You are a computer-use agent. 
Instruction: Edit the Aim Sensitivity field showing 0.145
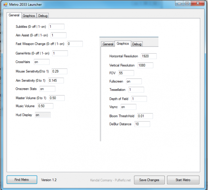click(56, 80)
